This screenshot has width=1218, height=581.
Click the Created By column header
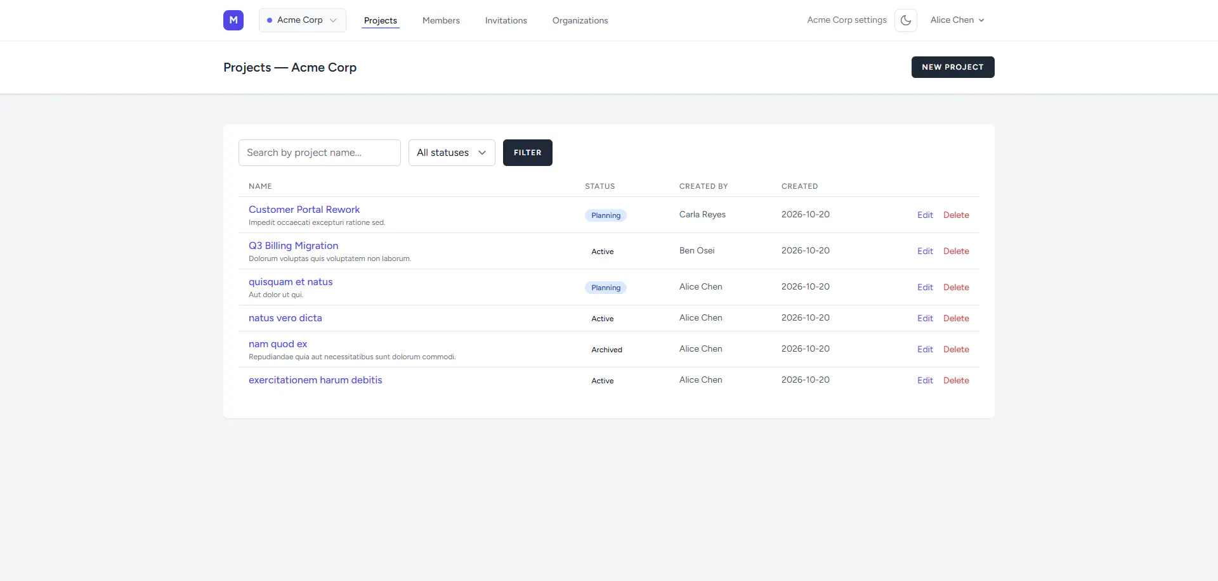(704, 186)
